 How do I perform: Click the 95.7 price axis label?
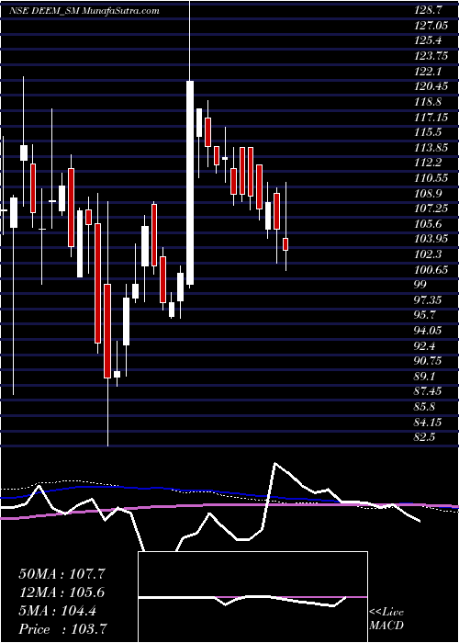click(426, 316)
